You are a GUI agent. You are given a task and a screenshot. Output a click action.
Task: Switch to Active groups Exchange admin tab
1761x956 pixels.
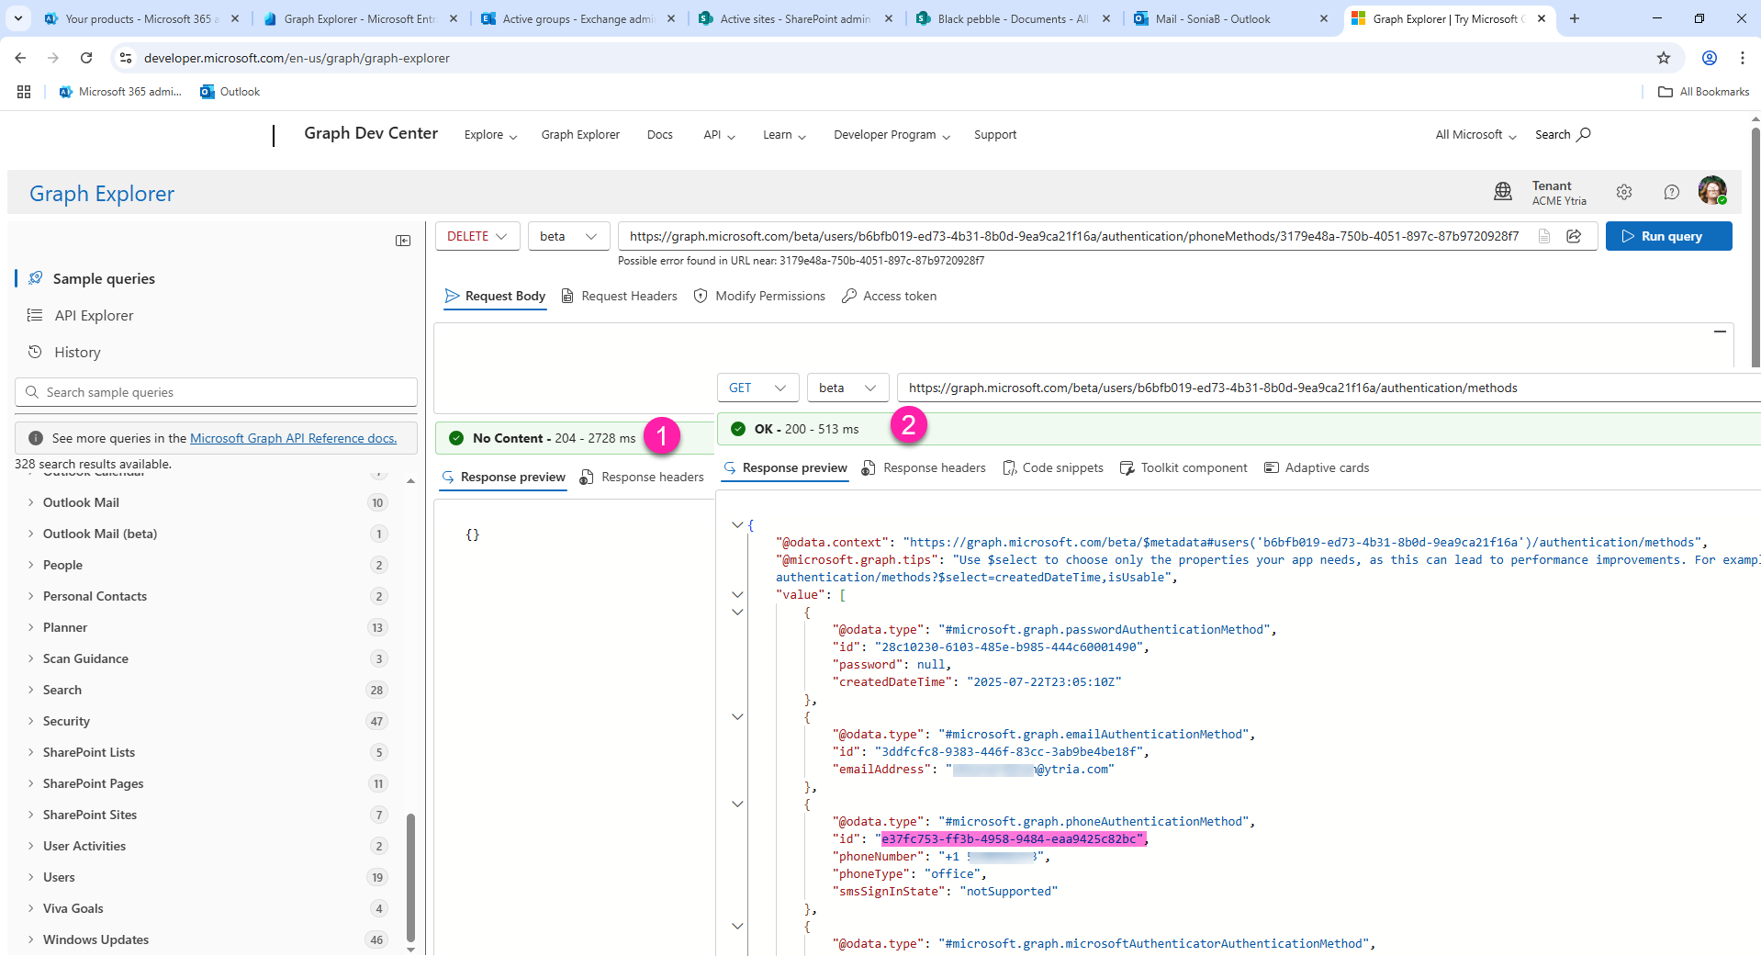coord(579,18)
